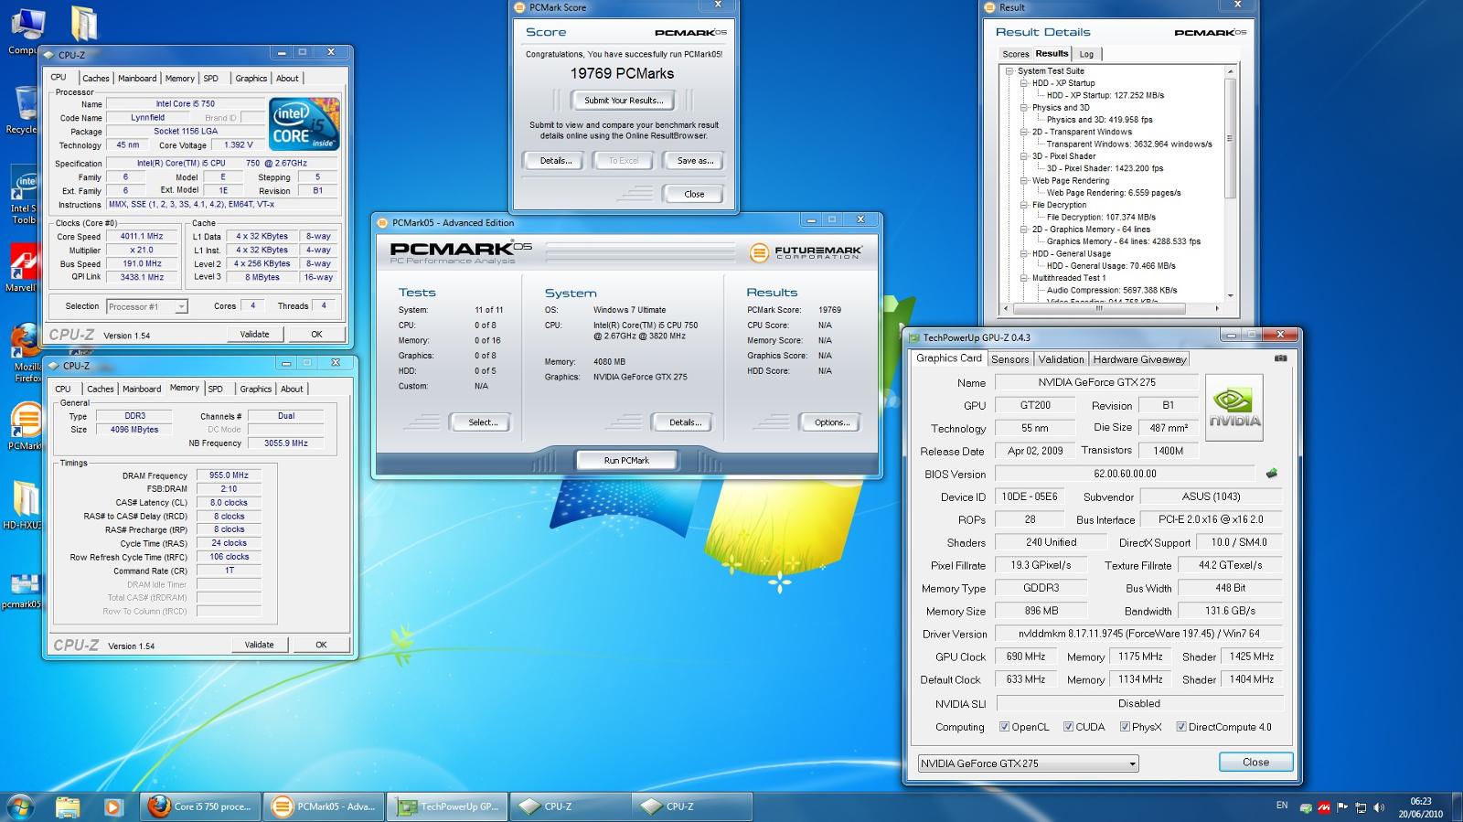Viewport: 1463px width, 822px height.
Task: Click Select... in PCMark05 Tests section
Action: 483,422
